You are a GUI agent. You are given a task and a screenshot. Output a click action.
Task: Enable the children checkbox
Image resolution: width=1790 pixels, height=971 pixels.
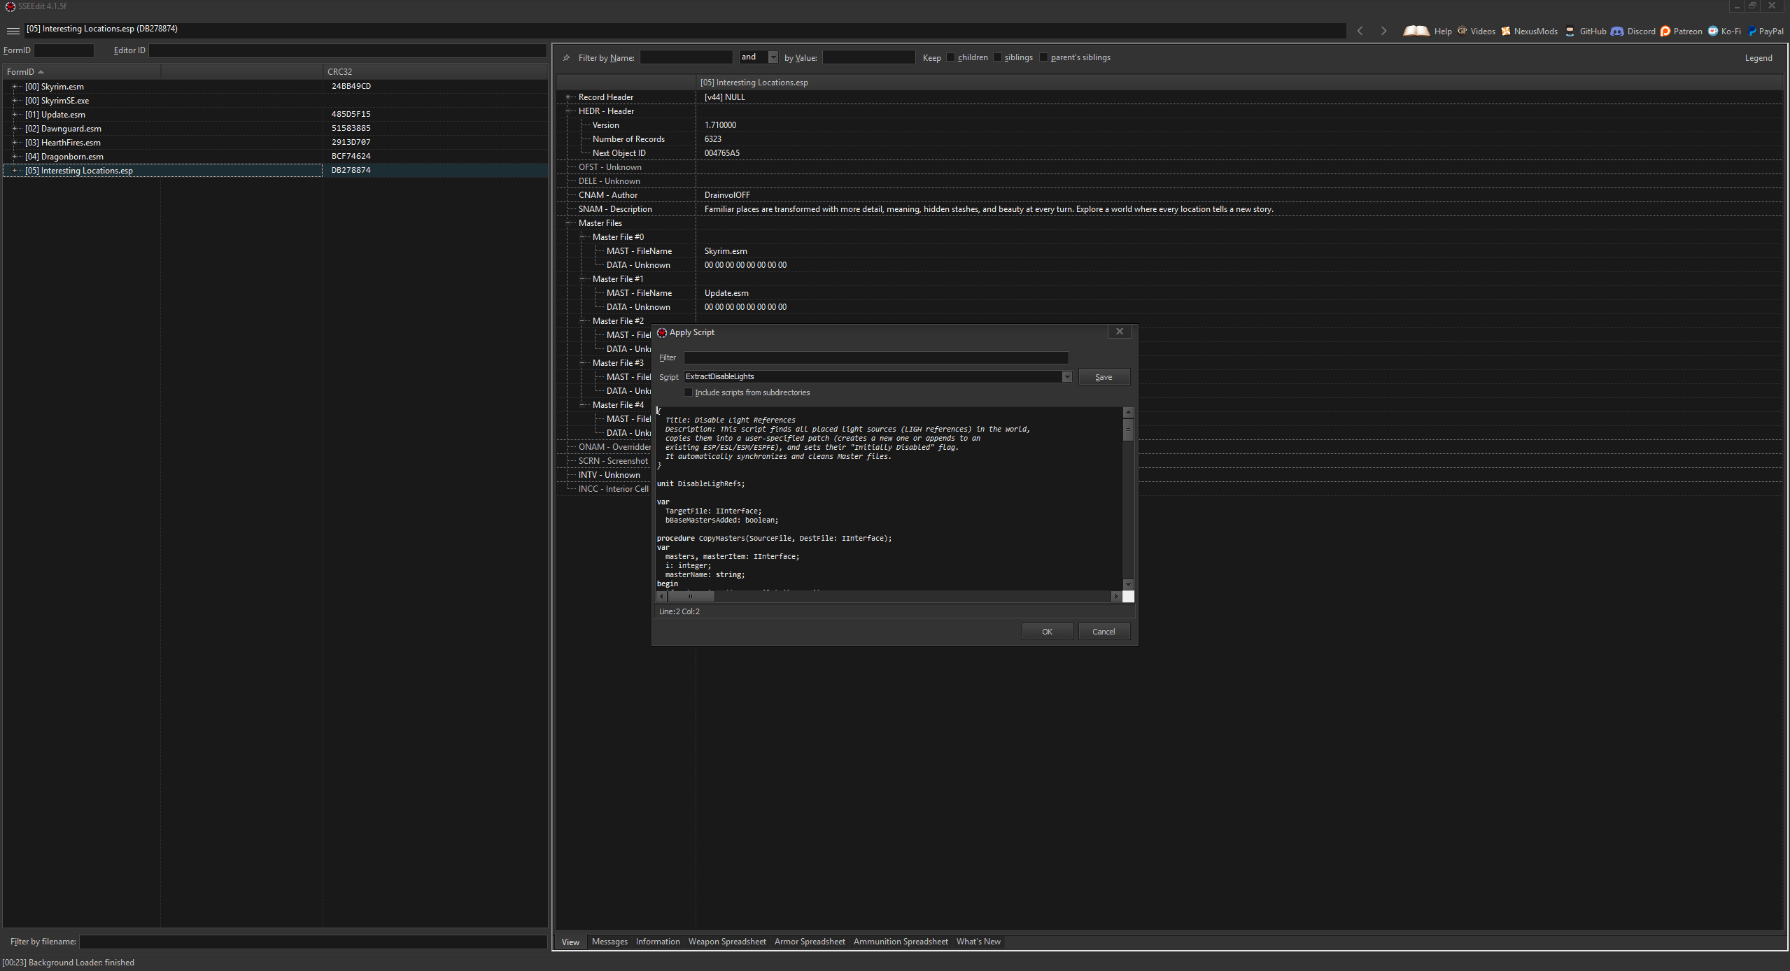(950, 57)
